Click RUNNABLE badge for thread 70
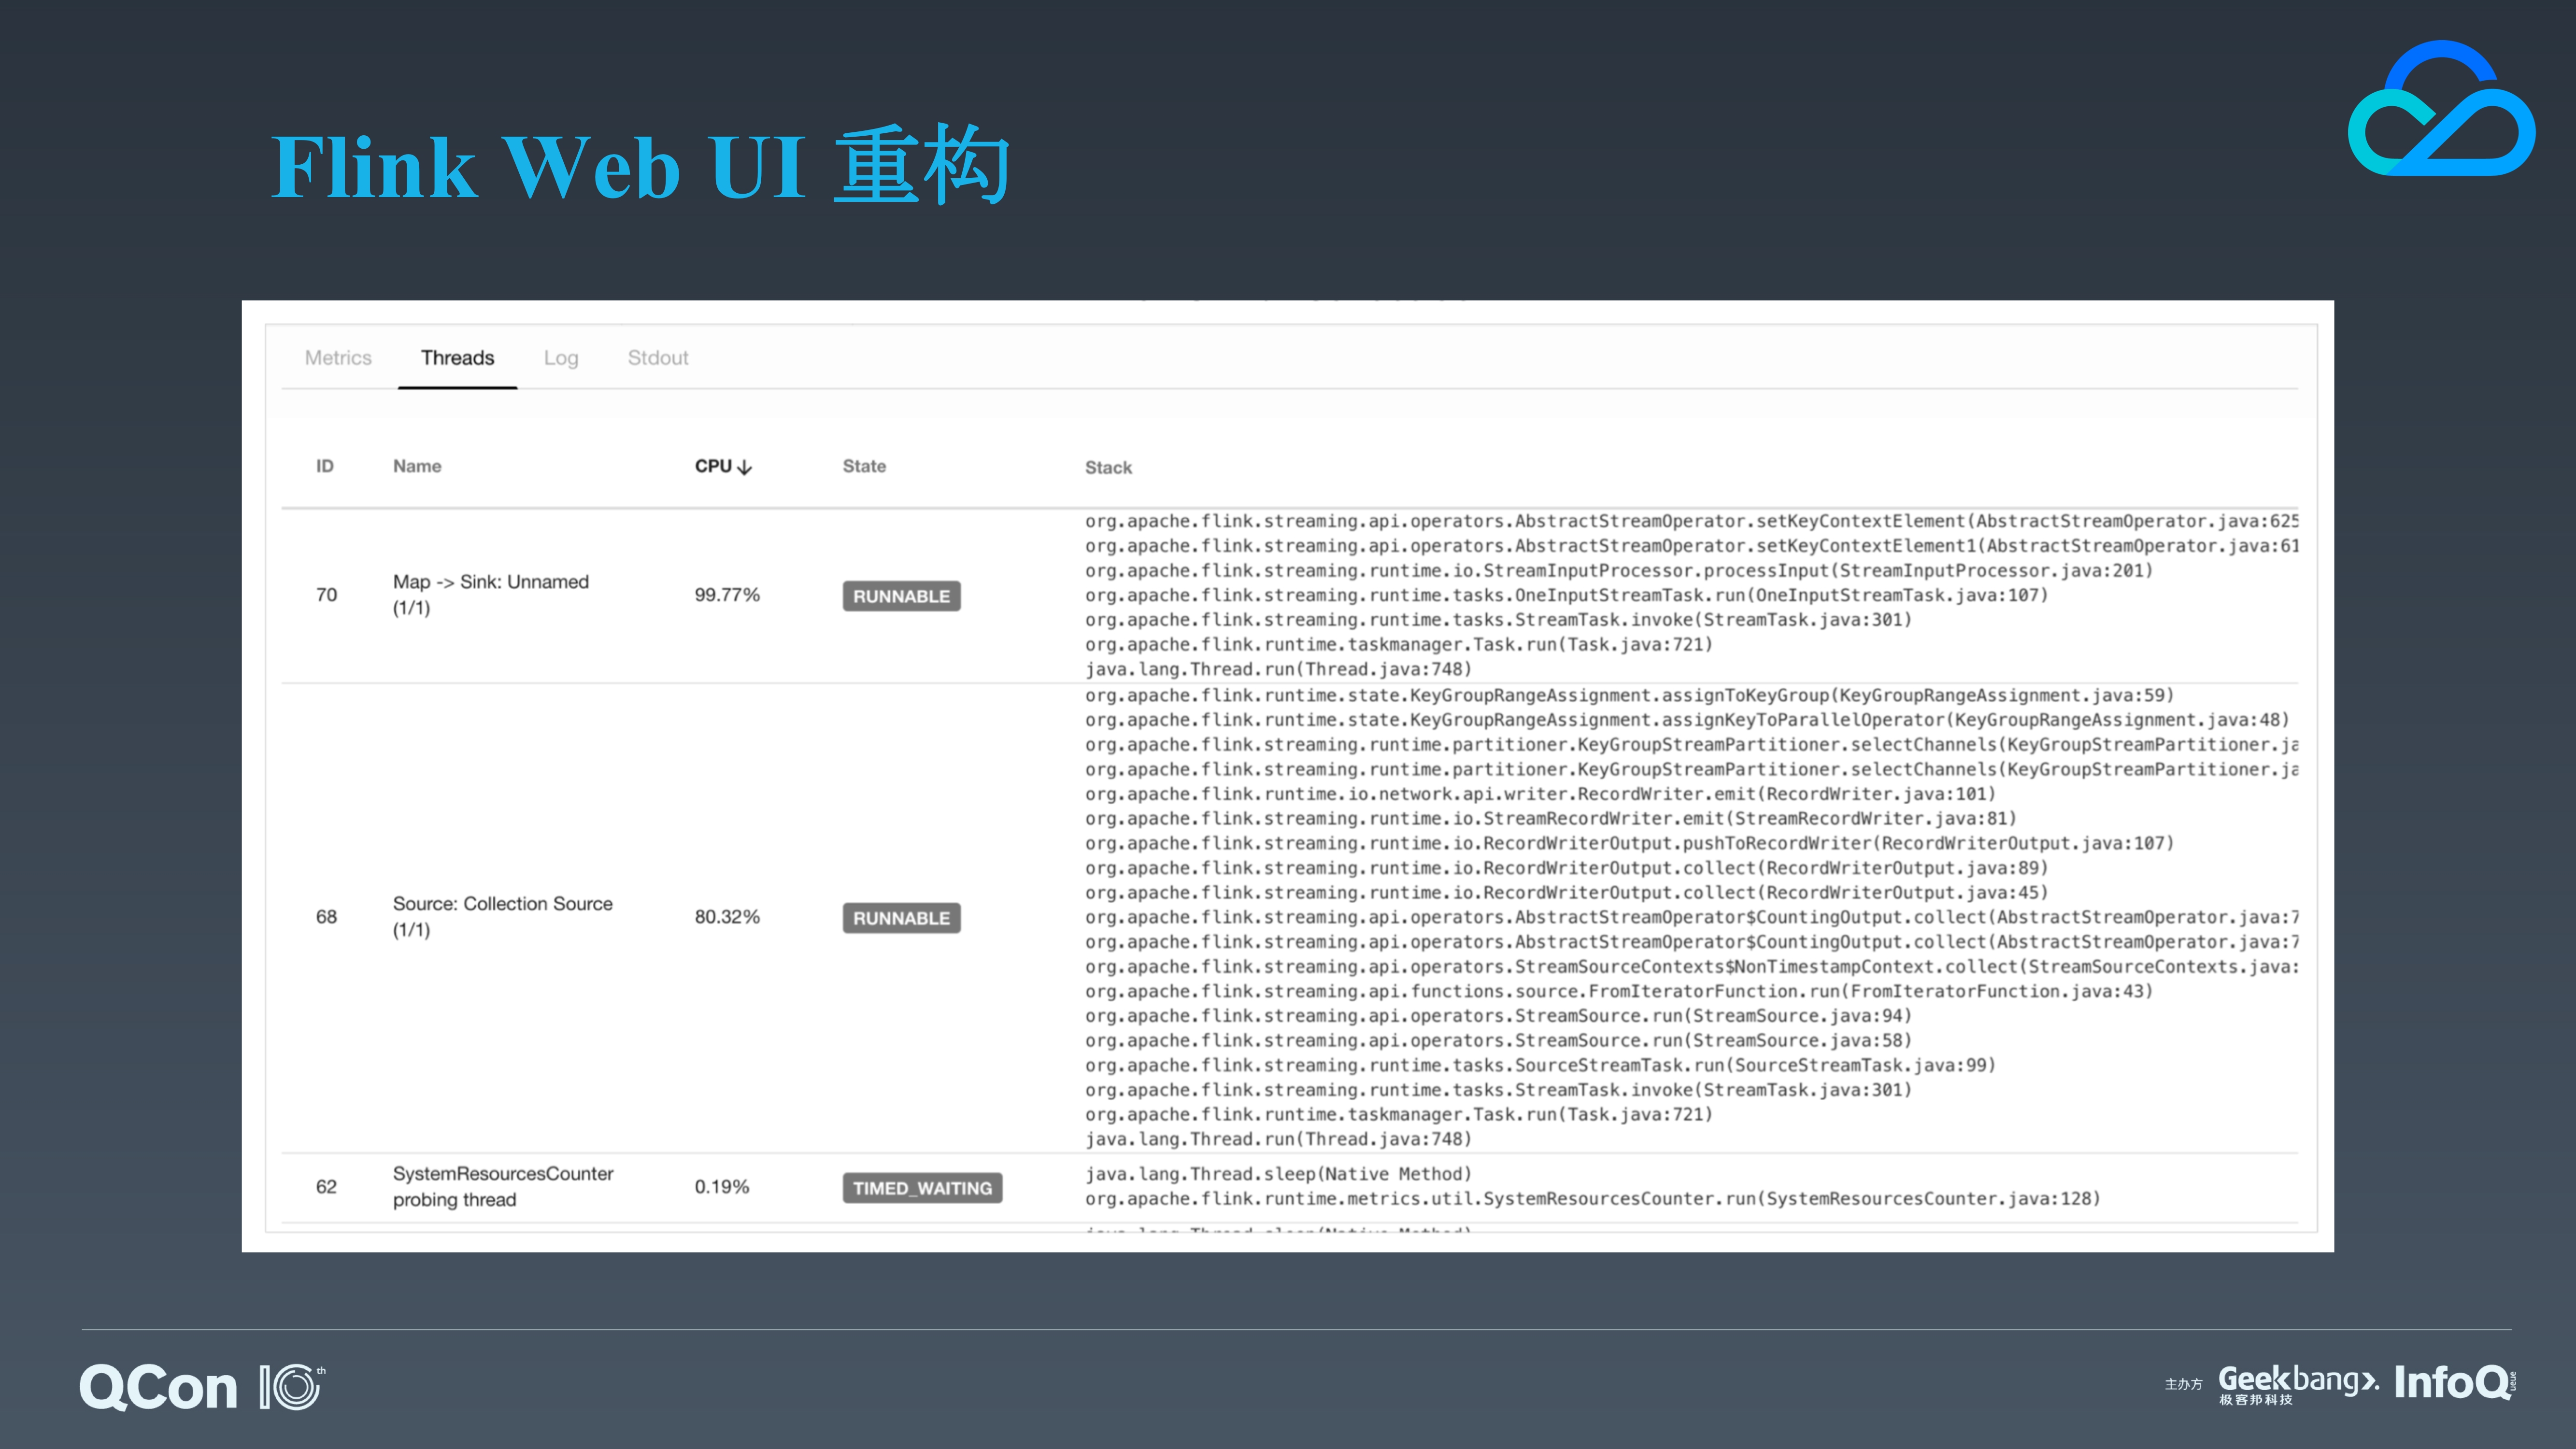The width and height of the screenshot is (2576, 1449). [x=901, y=596]
